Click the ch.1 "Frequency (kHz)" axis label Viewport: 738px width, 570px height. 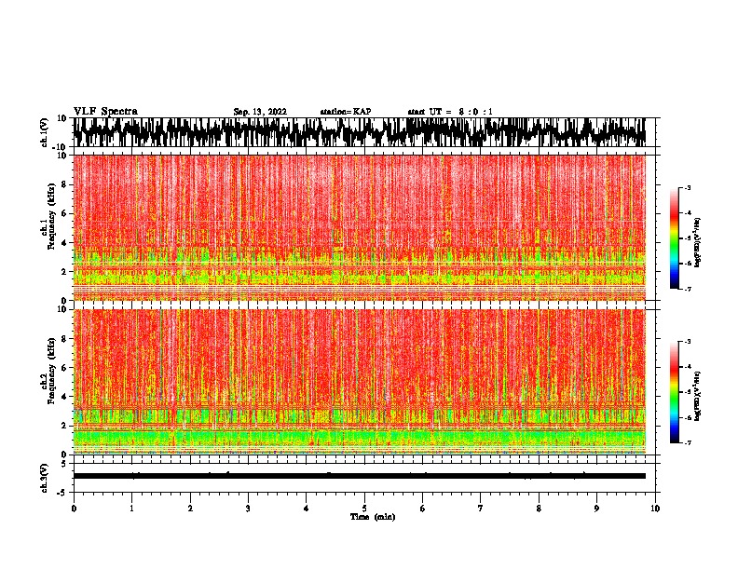point(52,216)
